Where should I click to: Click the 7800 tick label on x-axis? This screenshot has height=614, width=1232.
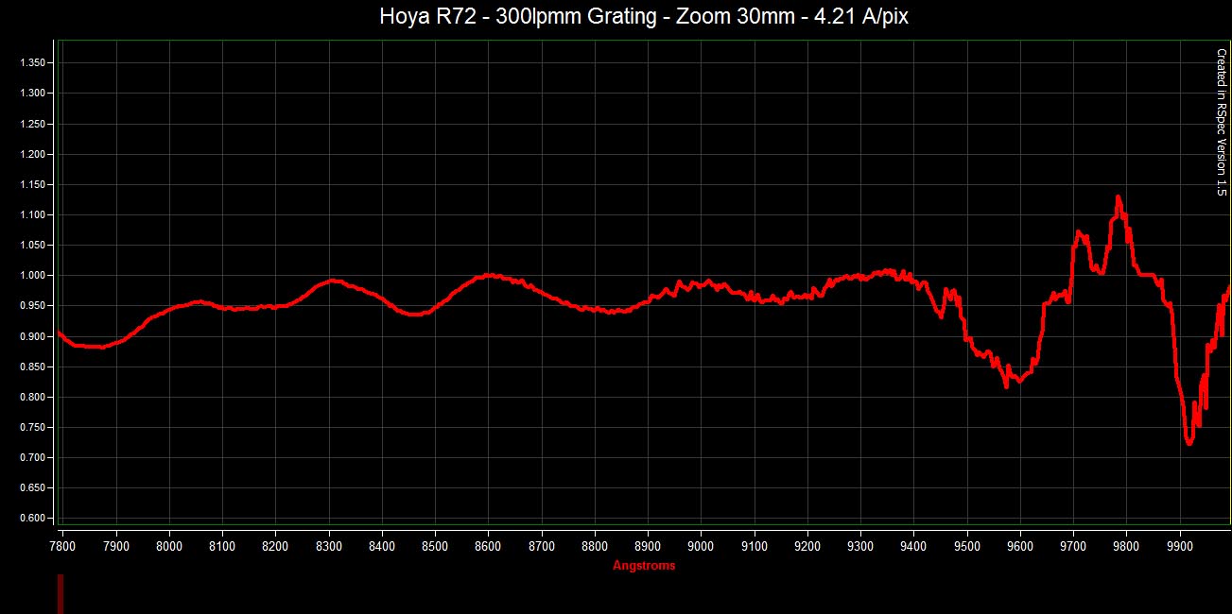click(x=62, y=546)
